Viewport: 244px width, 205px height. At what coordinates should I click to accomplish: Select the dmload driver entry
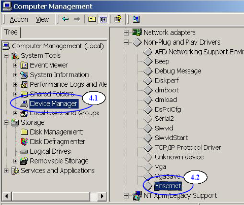click(166, 99)
